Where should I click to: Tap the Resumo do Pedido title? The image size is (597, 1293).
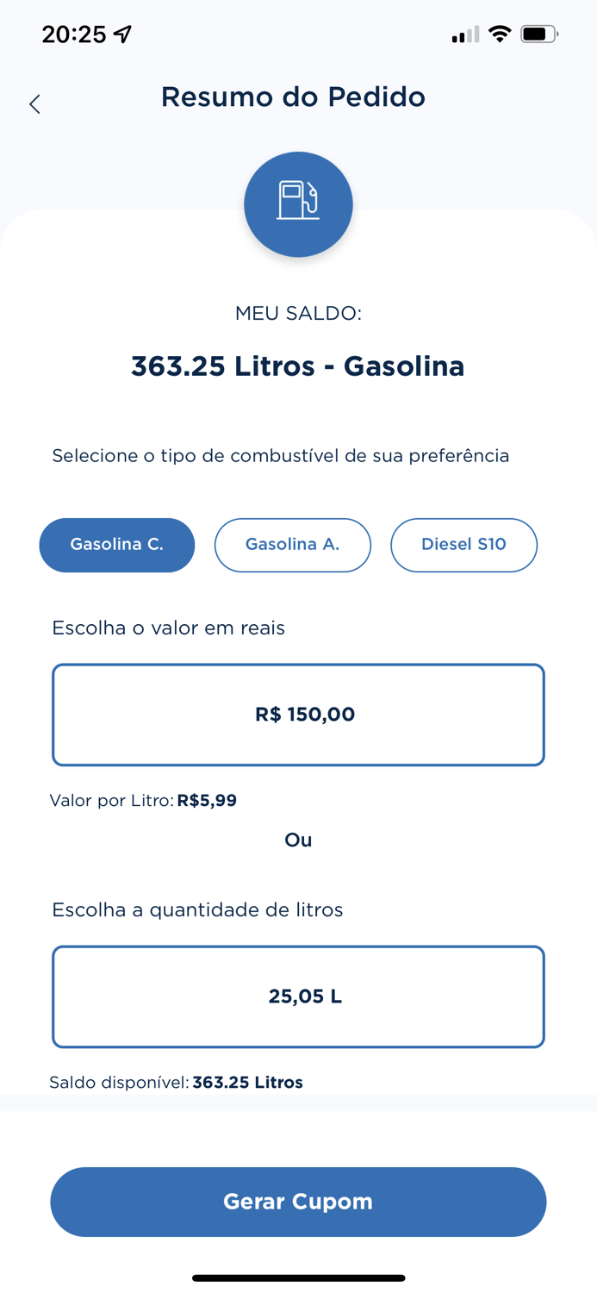pos(294,97)
